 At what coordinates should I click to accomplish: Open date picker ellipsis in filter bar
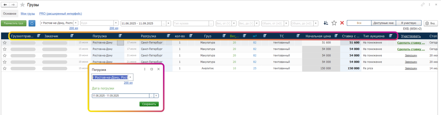164,23
